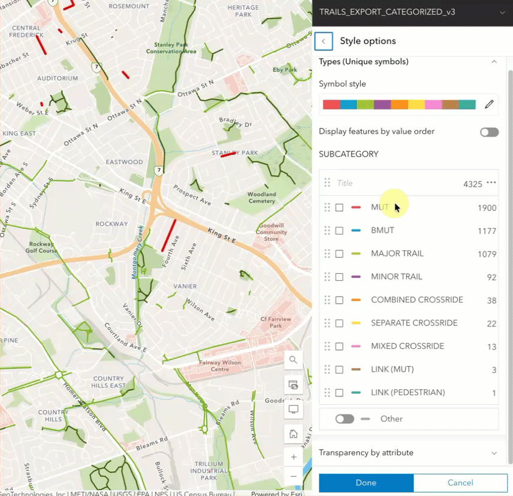The width and height of the screenshot is (513, 496).
Task: Zoom out of the map
Action: pyautogui.click(x=293, y=476)
